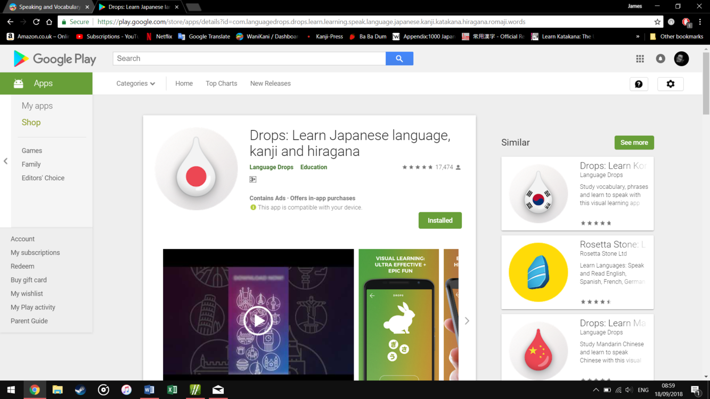
Task: Open the YouTube Subscriptions bookmark
Action: tap(107, 37)
